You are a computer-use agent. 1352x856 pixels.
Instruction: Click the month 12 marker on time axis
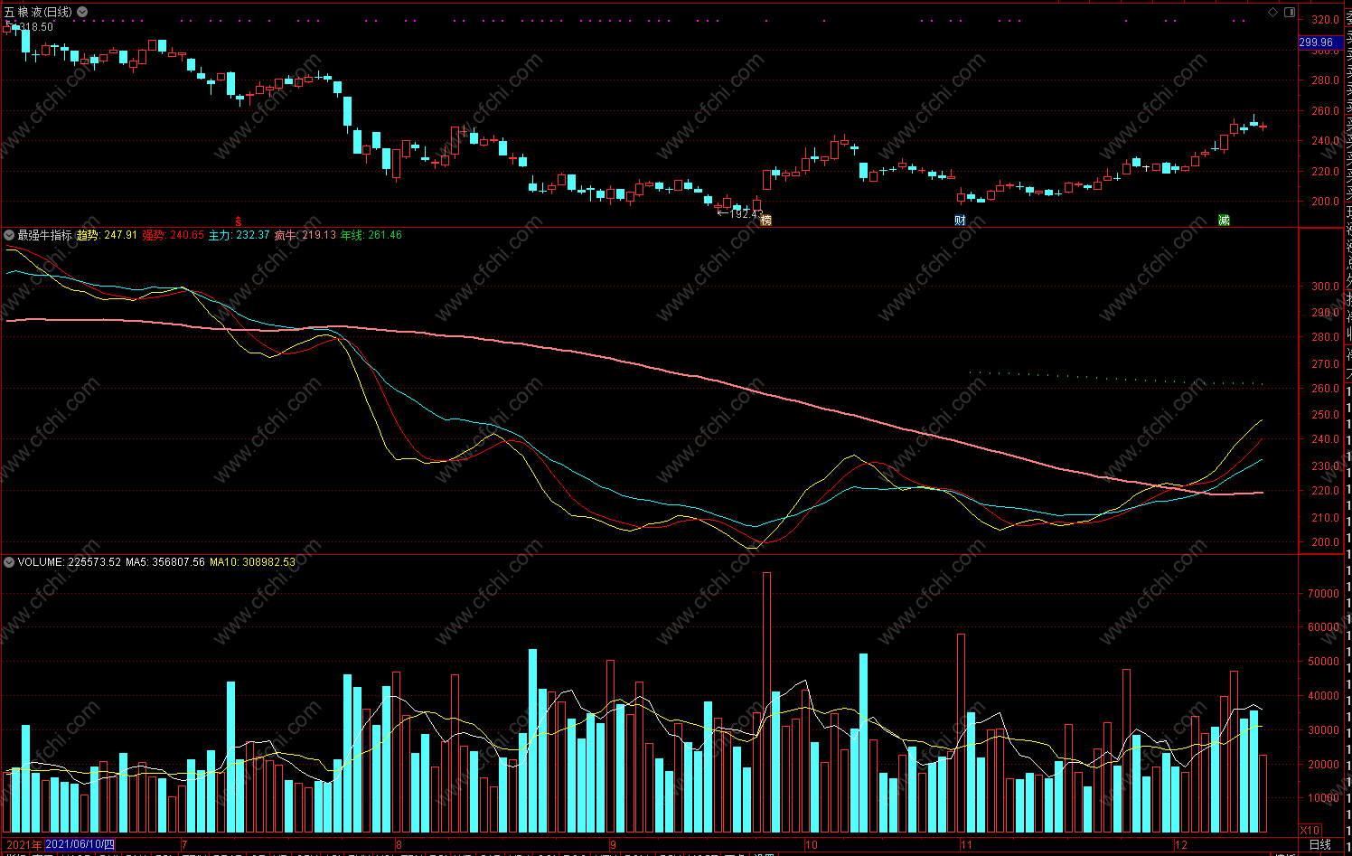(1180, 844)
